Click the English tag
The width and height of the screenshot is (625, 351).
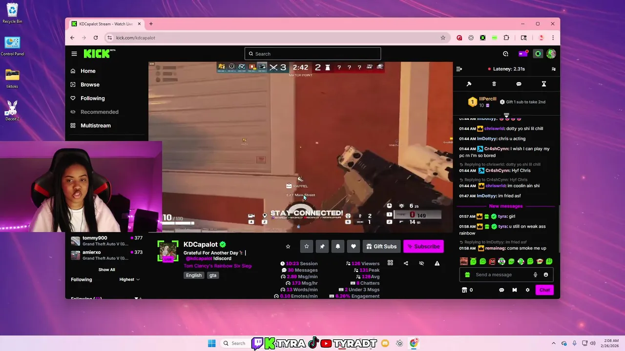(x=194, y=275)
